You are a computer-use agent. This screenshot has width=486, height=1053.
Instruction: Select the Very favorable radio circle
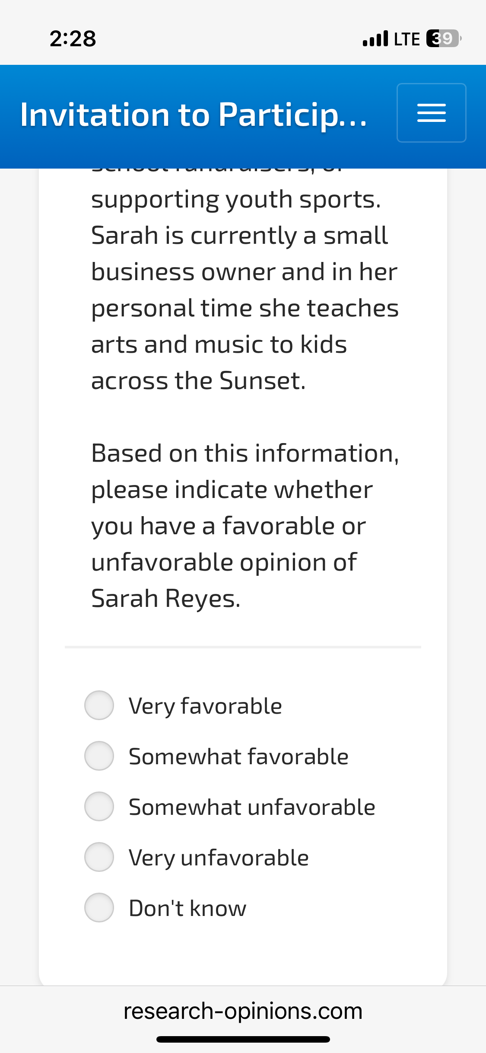[x=99, y=705]
